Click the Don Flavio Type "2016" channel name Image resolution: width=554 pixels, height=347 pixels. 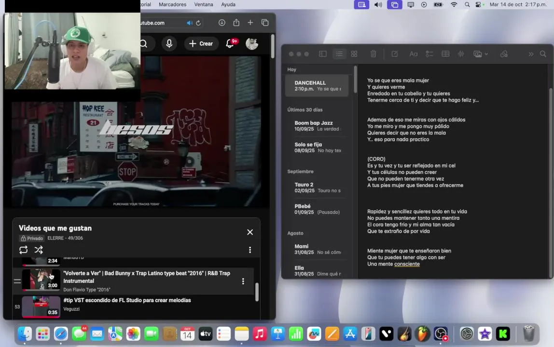[x=86, y=290]
